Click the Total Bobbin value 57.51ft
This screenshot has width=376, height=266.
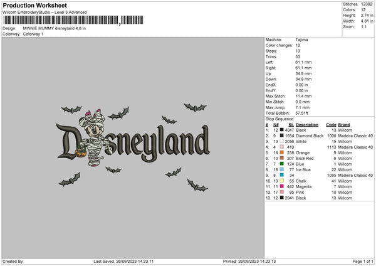[x=301, y=113]
